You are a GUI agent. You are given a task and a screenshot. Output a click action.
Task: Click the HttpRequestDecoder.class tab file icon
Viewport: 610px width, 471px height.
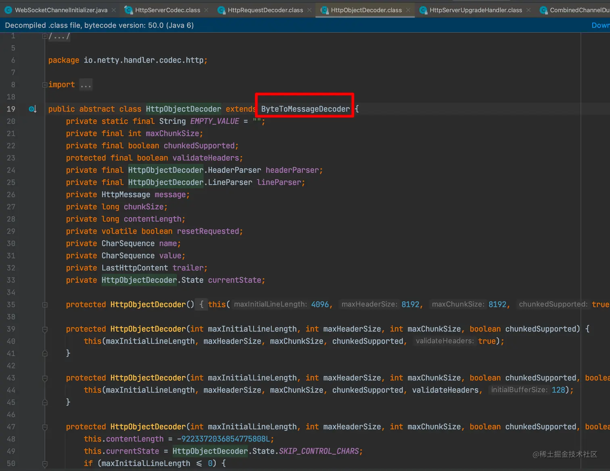pos(221,10)
